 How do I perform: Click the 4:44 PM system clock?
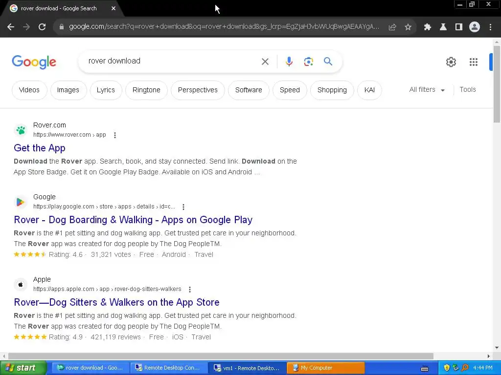coord(483,368)
